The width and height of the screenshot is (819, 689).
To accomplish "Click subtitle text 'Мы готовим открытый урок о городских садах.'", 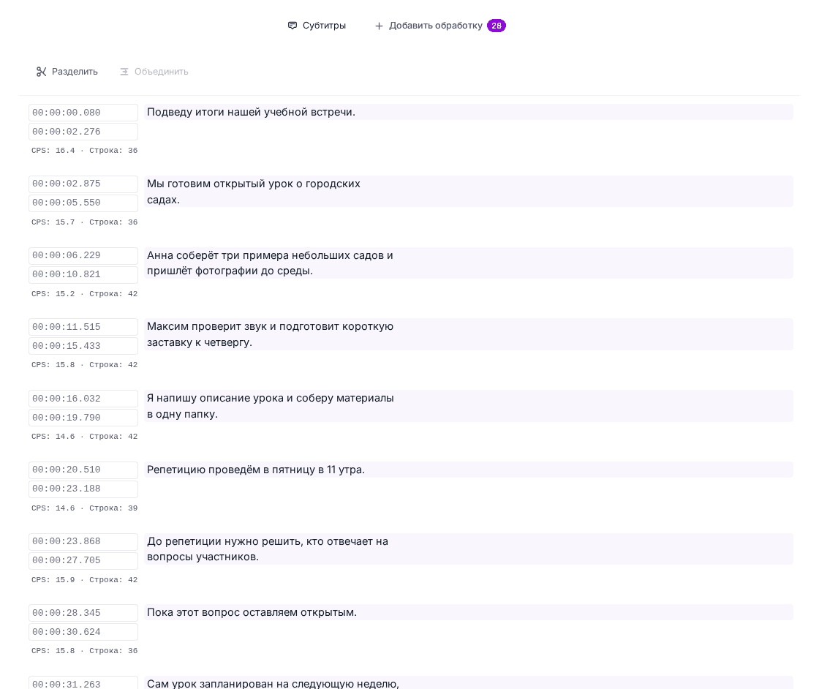I will click(469, 192).
